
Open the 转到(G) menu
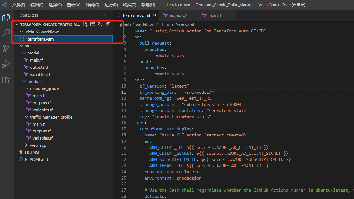pyautogui.click(x=92, y=5)
